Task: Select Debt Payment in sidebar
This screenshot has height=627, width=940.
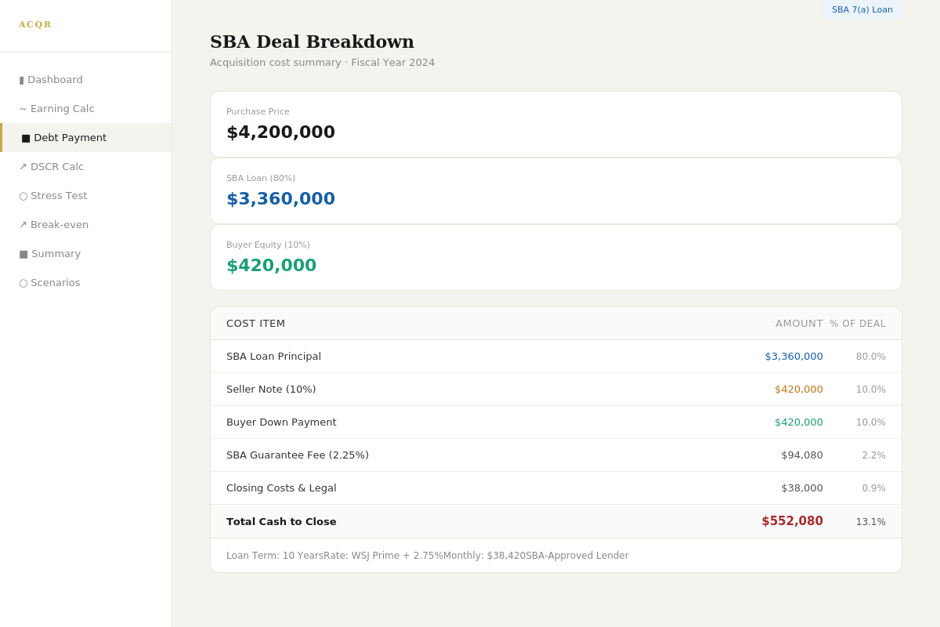Action: point(86,138)
